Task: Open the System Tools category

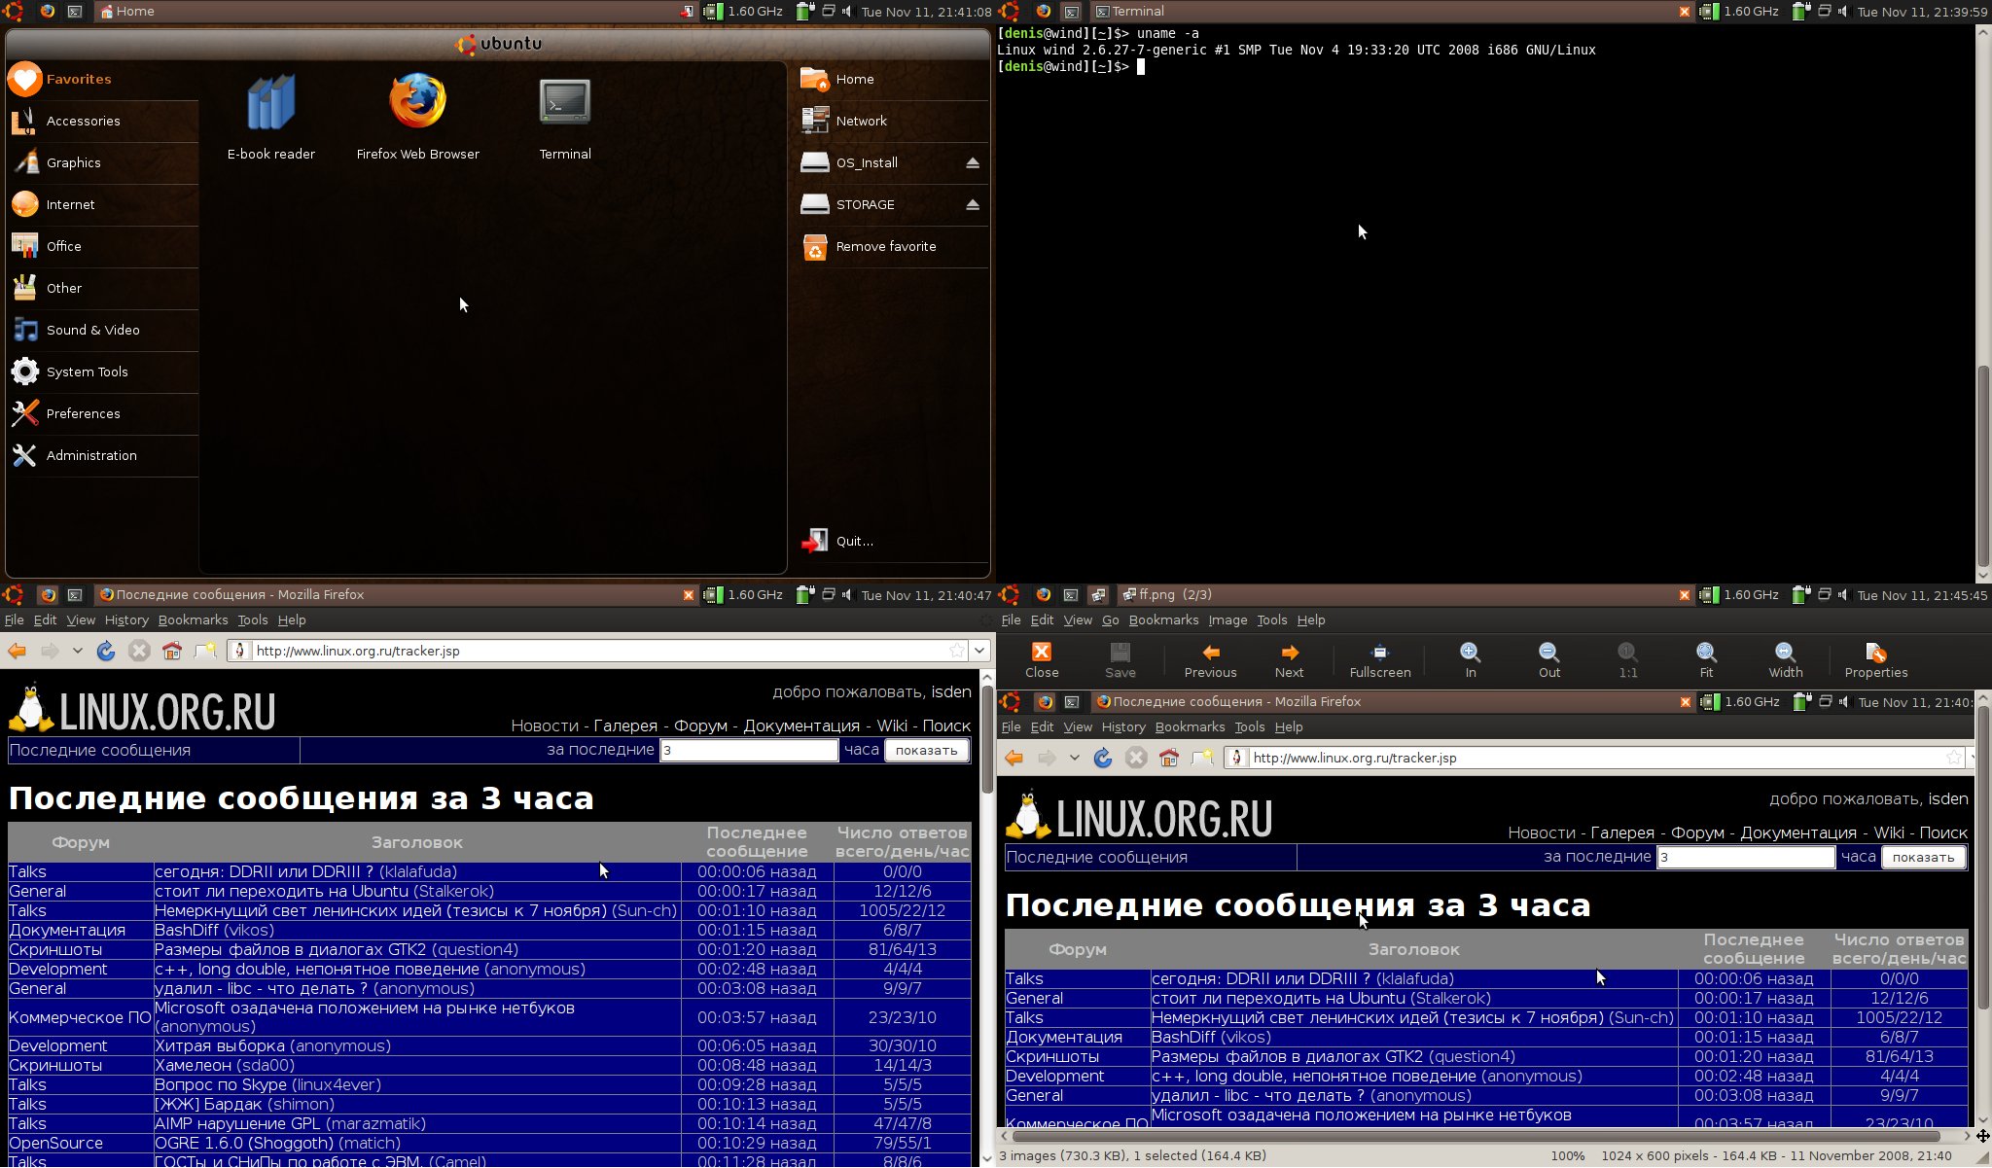Action: point(101,372)
